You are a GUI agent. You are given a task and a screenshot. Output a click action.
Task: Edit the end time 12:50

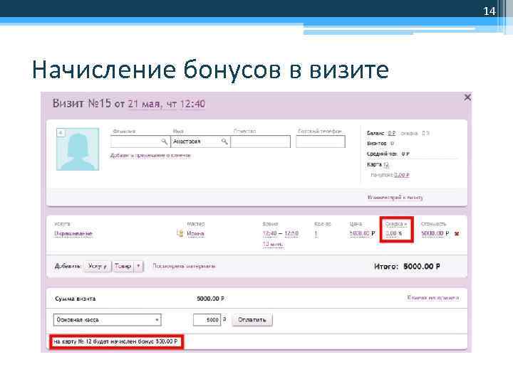(x=291, y=233)
